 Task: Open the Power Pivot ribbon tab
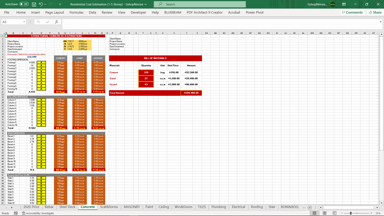point(255,12)
